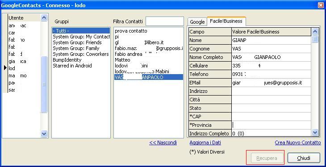
Task: Click the *Provincia value cell
Action: (x=271, y=125)
